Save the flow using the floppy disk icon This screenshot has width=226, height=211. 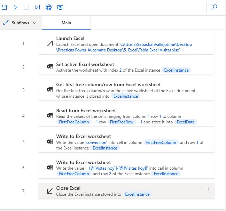click(x=4, y=7)
